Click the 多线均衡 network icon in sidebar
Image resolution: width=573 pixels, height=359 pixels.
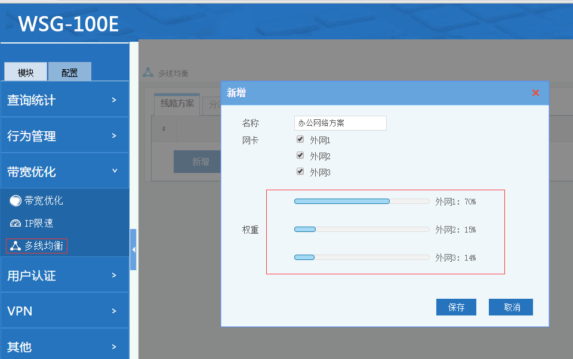click(x=15, y=246)
